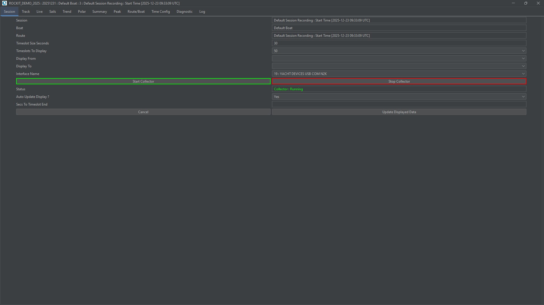Click the Boat name field
The image size is (544, 305).
399,28
